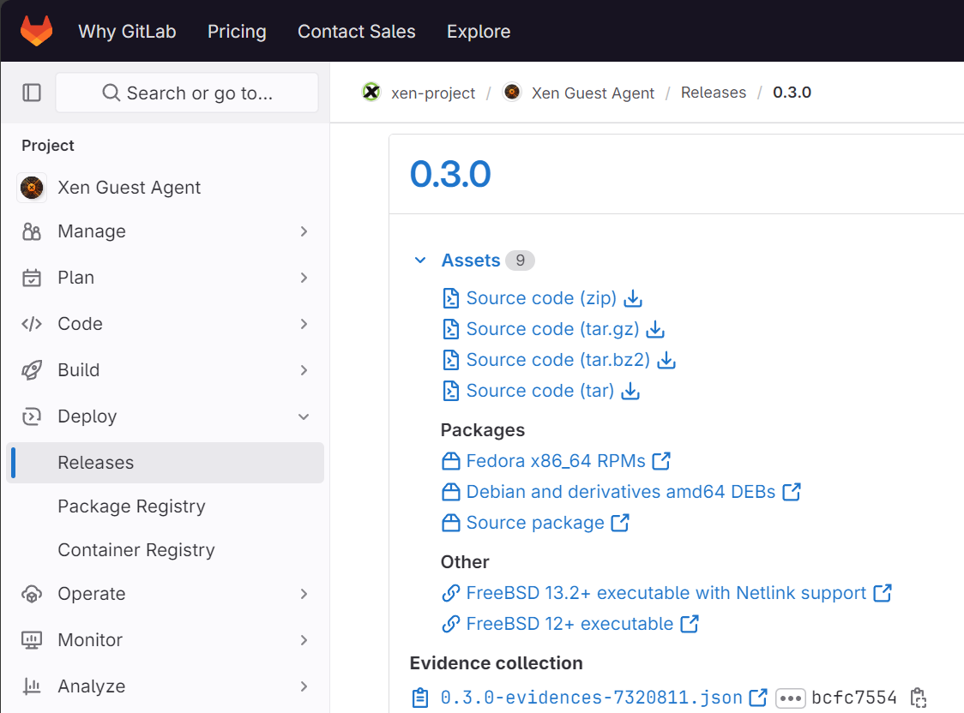Open Debian and derivatives amd64 DEBs link
This screenshot has width=964, height=713.
pos(620,492)
